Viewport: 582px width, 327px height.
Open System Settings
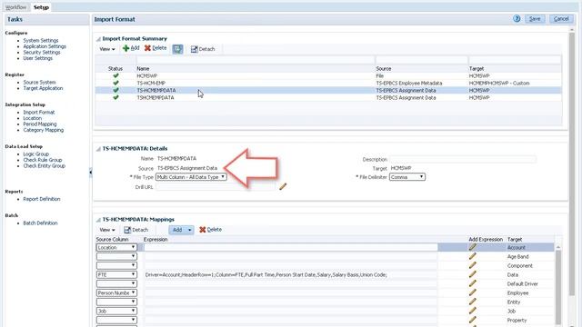point(41,40)
